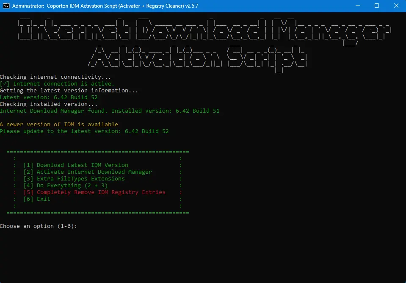406x283 pixels.
Task: Click menu line '[6] Exit'
Action: (x=37, y=199)
